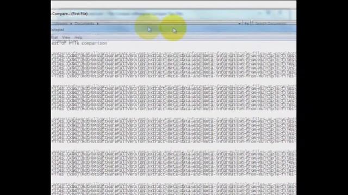Select the Documents breadcrumb in address bar

tap(84, 23)
